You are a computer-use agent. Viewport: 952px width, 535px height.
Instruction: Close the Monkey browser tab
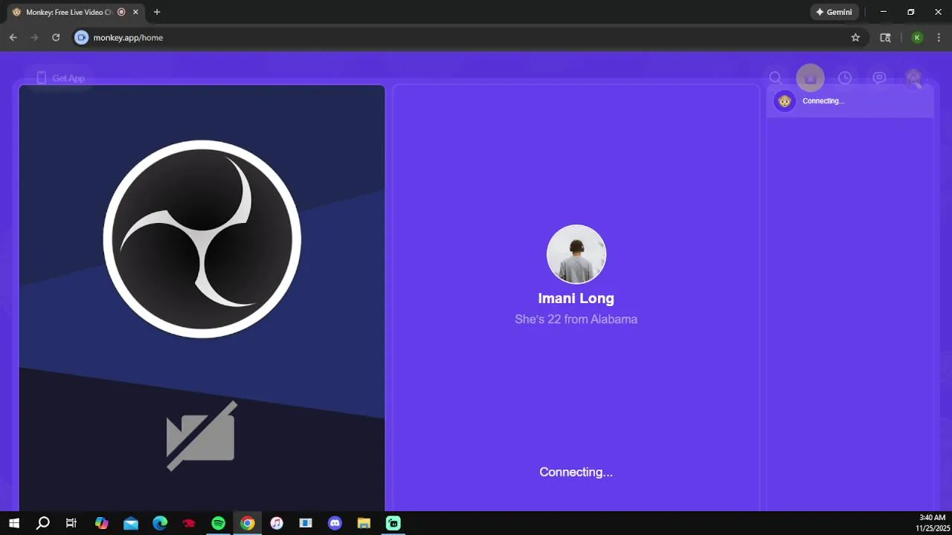pos(136,12)
